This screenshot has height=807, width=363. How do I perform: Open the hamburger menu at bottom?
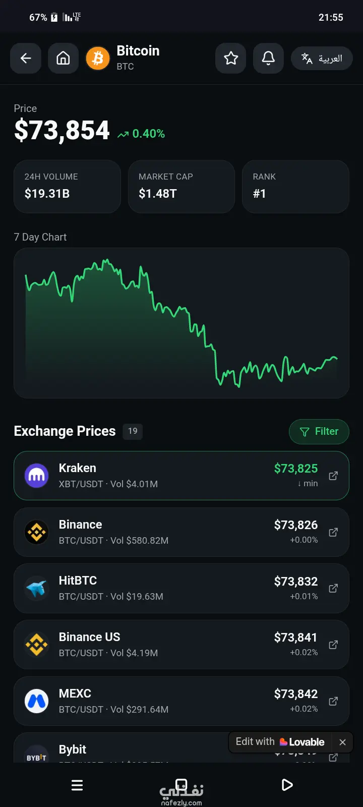(77, 785)
